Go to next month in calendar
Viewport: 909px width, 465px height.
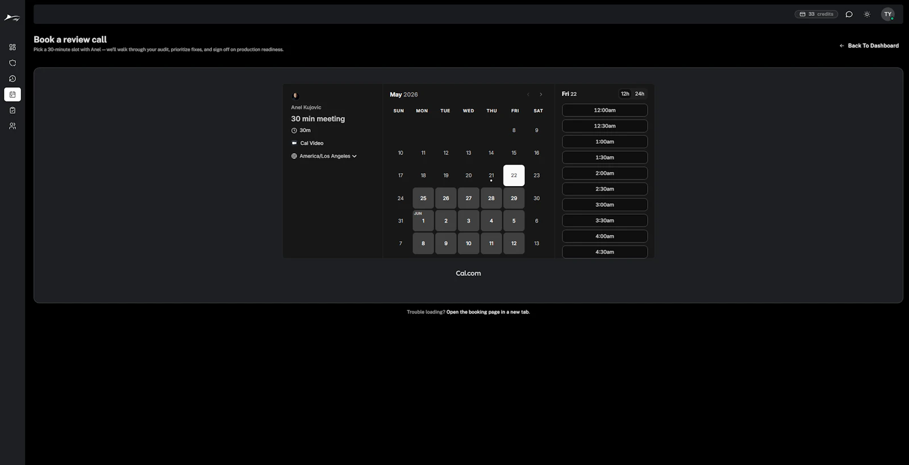[541, 94]
